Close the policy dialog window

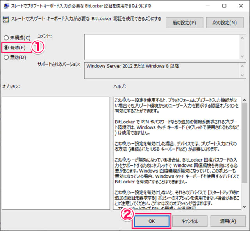tap(241, 6)
